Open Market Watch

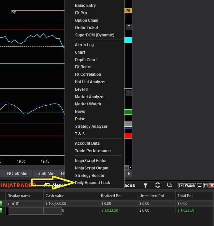[x=88, y=104]
